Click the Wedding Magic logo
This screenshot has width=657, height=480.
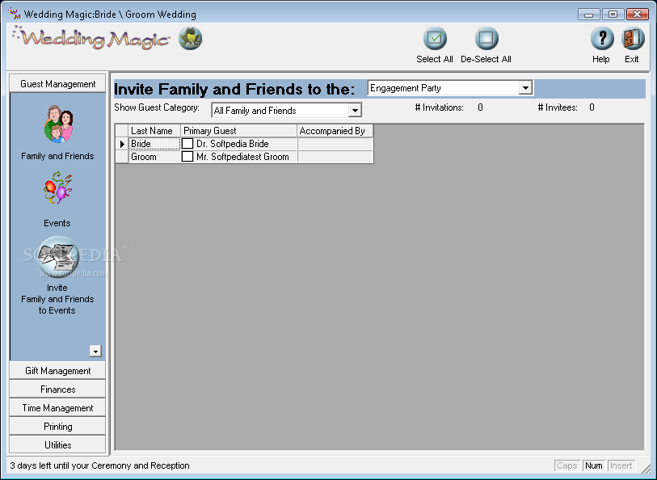pyautogui.click(x=91, y=39)
